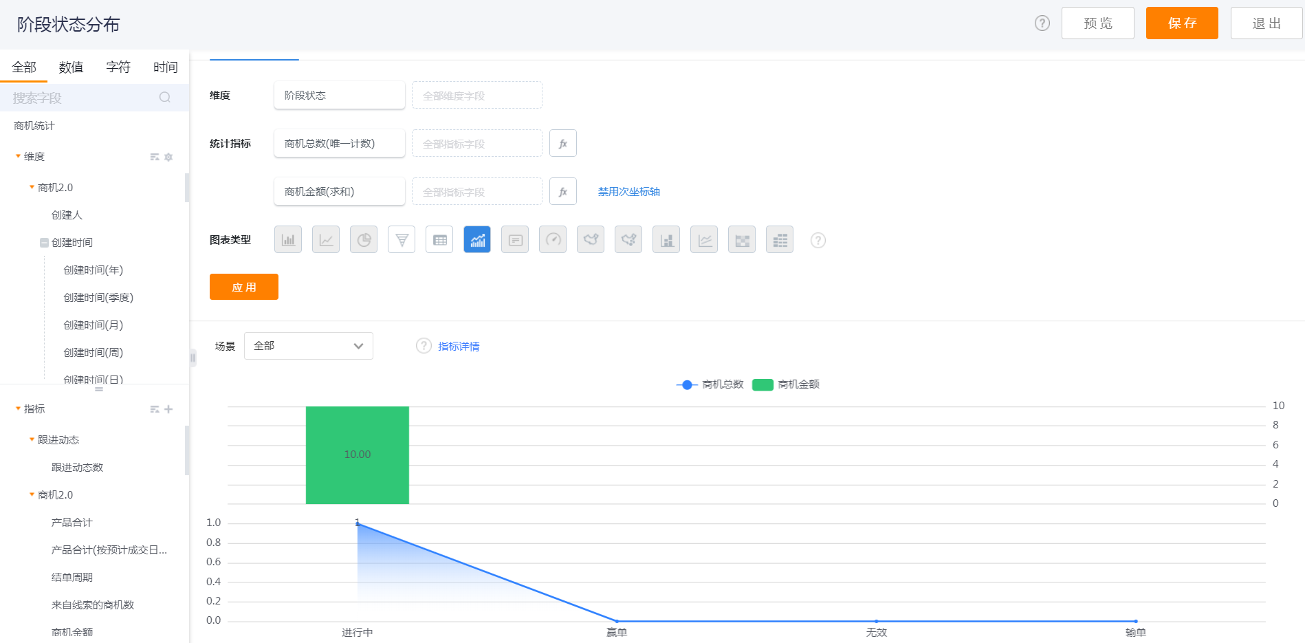Viewport: 1305px width, 643px height.
Task: Click the sidebar collapse handle
Action: pyautogui.click(x=193, y=358)
